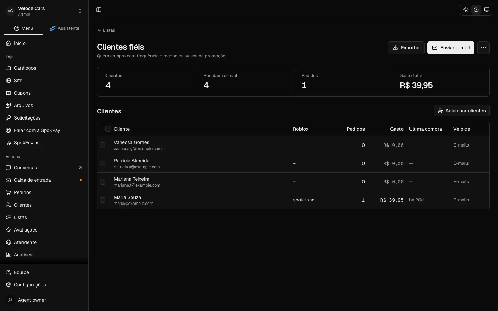Open SpokEnvios in the sidebar
Screen dimensions: 498x311
[x=44, y=143]
